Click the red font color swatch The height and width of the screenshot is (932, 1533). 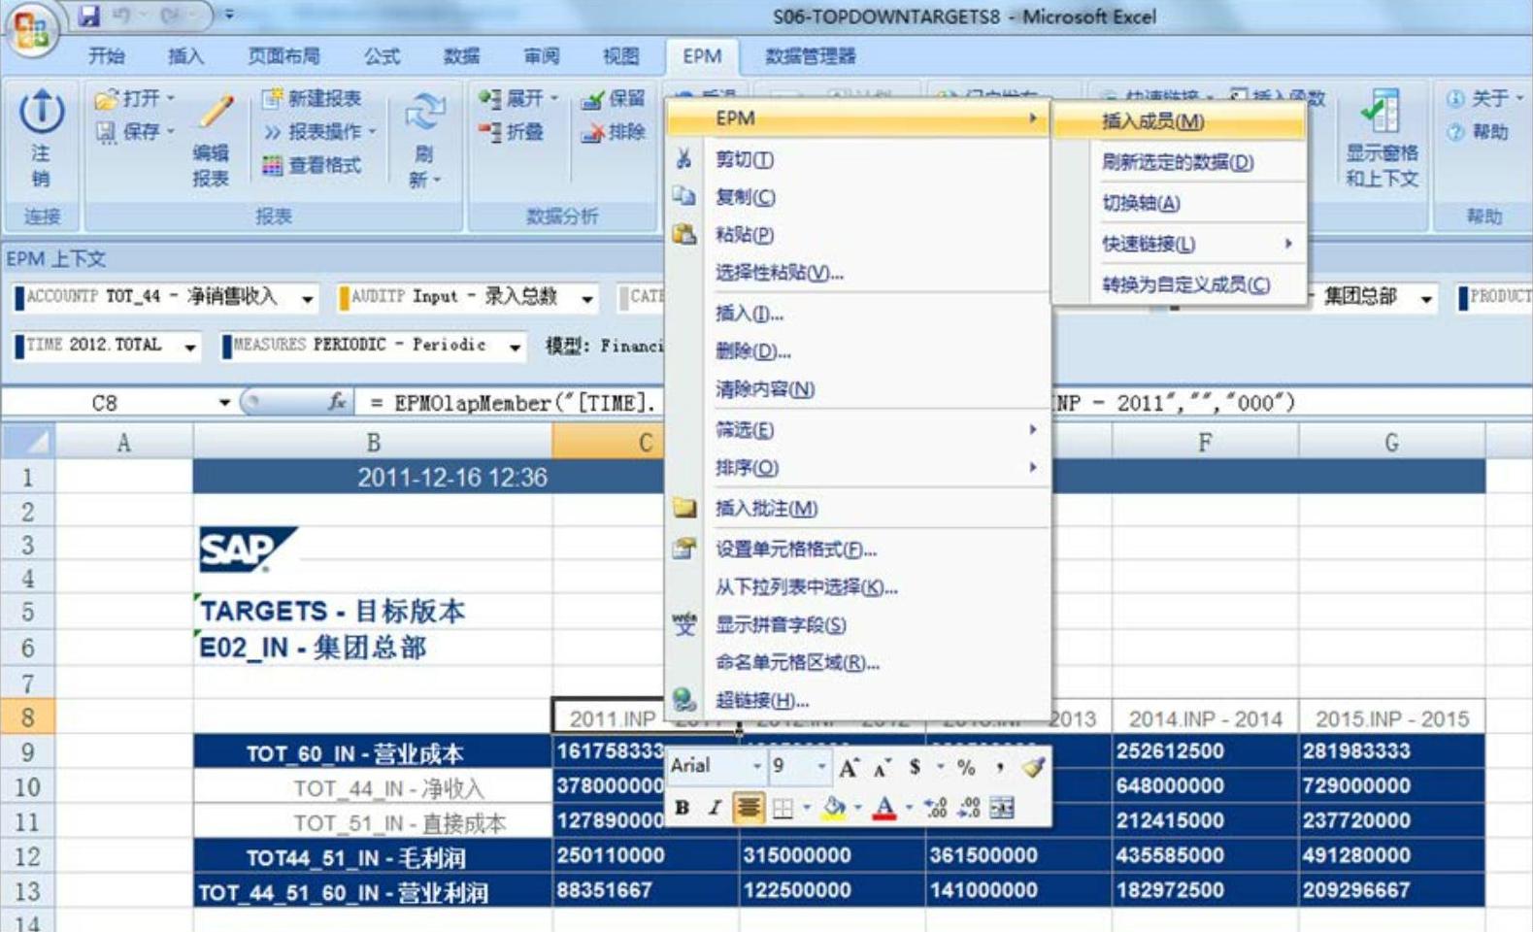(x=883, y=808)
